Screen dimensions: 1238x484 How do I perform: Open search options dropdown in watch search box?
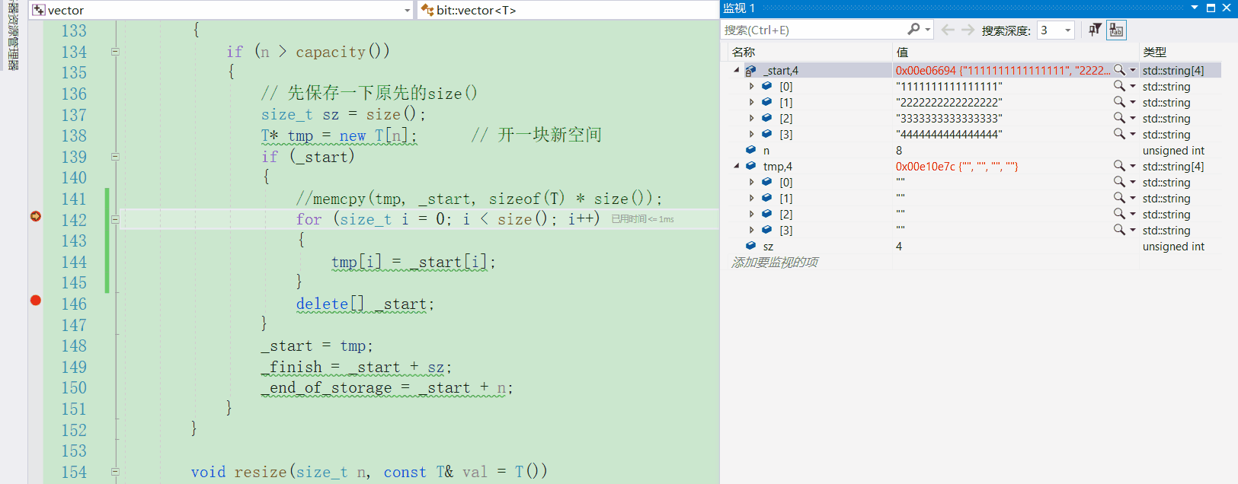[928, 30]
